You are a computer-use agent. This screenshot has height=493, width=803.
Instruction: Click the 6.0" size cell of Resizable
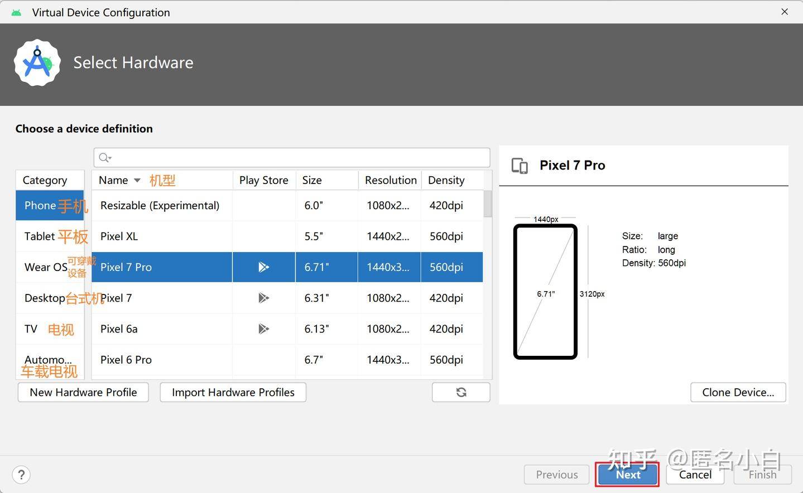click(x=326, y=205)
